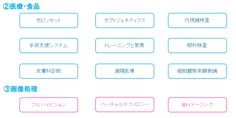Click the 手術支援システム button
This screenshot has height=118, width=236.
[x=49, y=45]
